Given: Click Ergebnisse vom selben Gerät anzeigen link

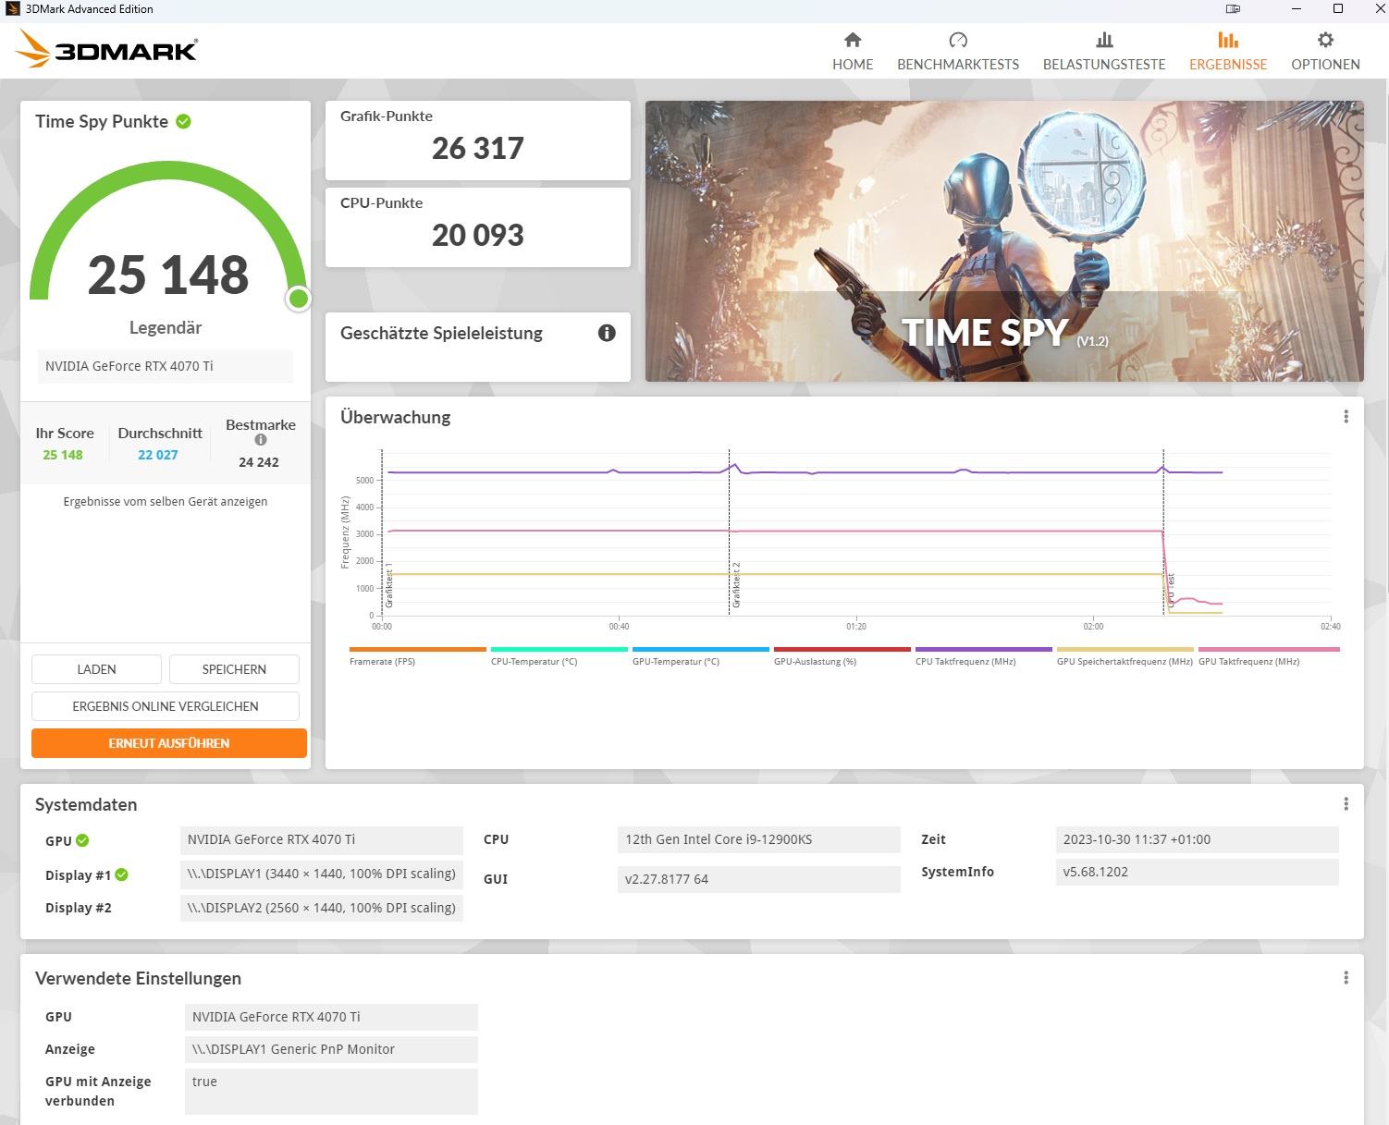Looking at the screenshot, I should (x=166, y=501).
